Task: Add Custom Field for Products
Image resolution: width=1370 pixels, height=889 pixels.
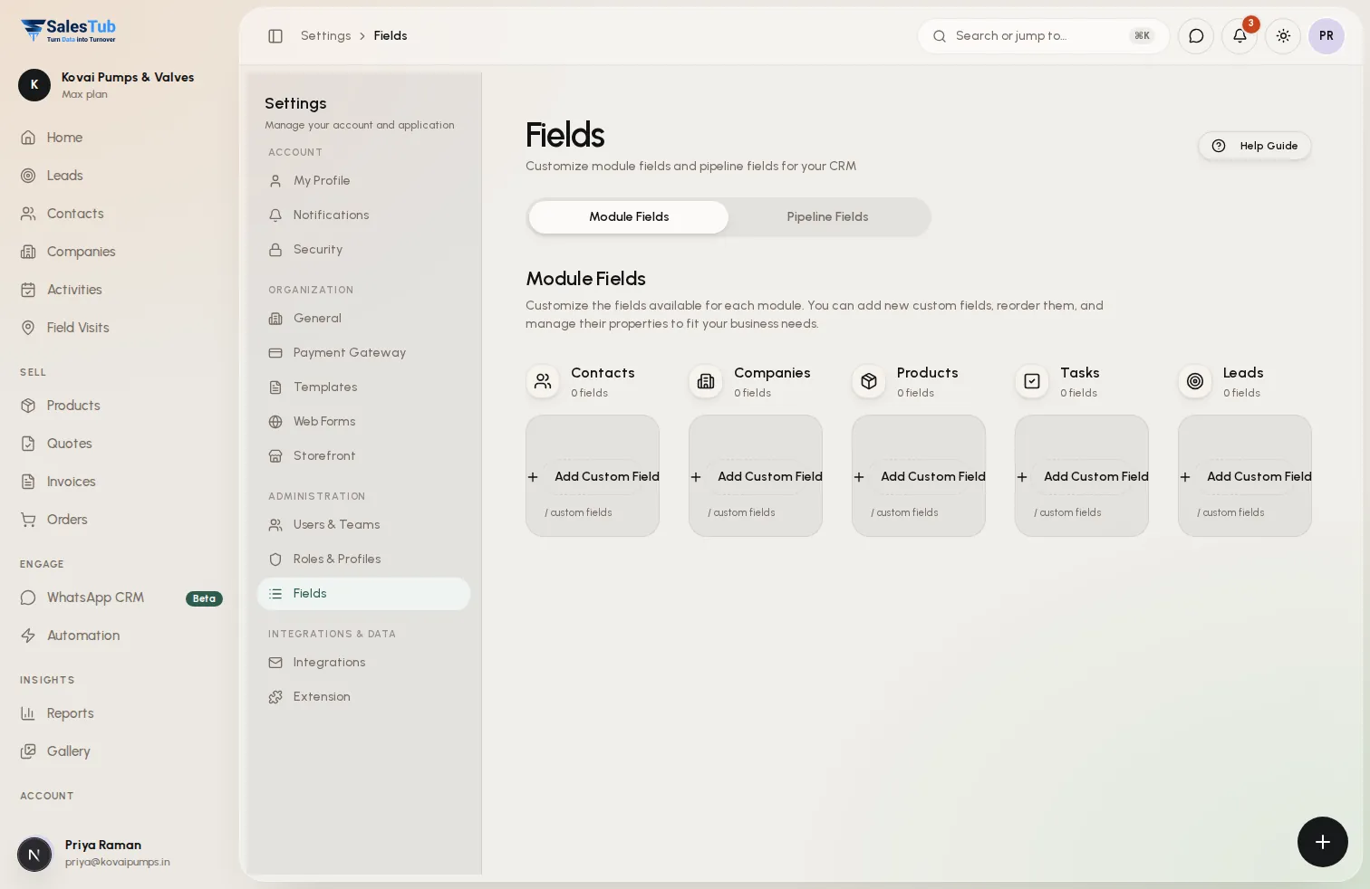Action: pos(920,476)
